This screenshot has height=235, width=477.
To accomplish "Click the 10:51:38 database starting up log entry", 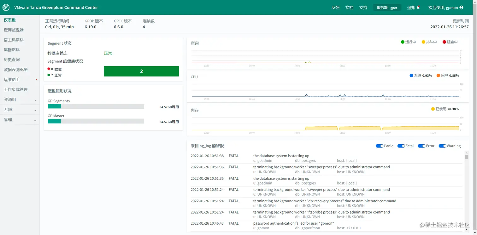I will click(x=327, y=158).
